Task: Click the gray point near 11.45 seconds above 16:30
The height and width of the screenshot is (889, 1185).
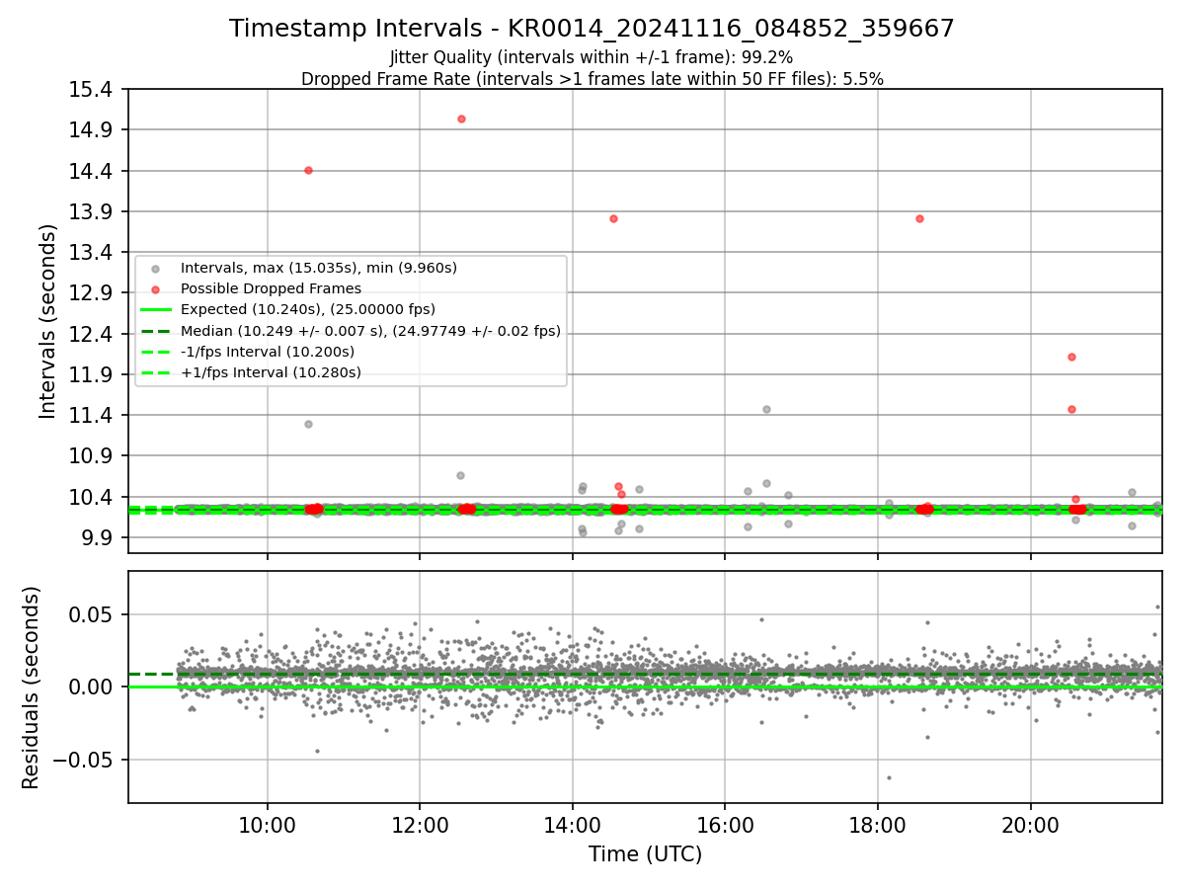Action: [x=766, y=409]
